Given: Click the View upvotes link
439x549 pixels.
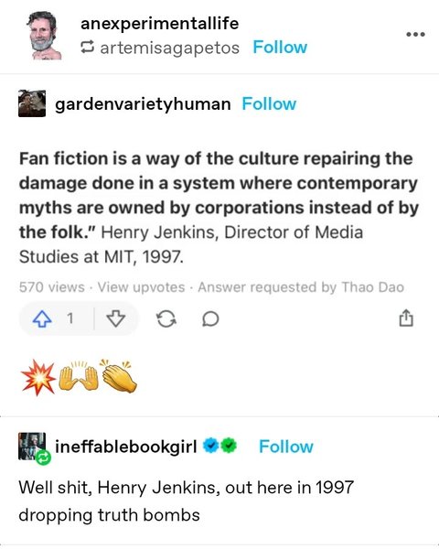Looking at the screenshot, I should [141, 287].
